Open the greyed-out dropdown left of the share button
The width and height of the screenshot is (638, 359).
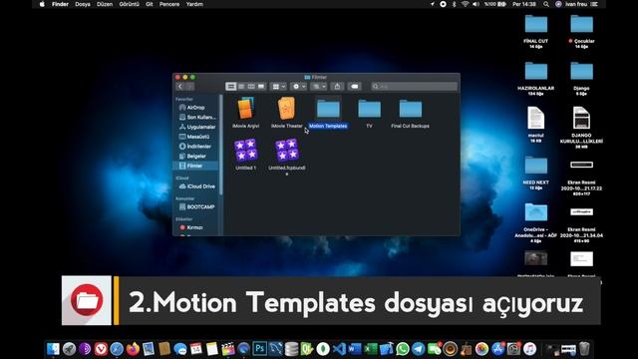[x=319, y=87]
